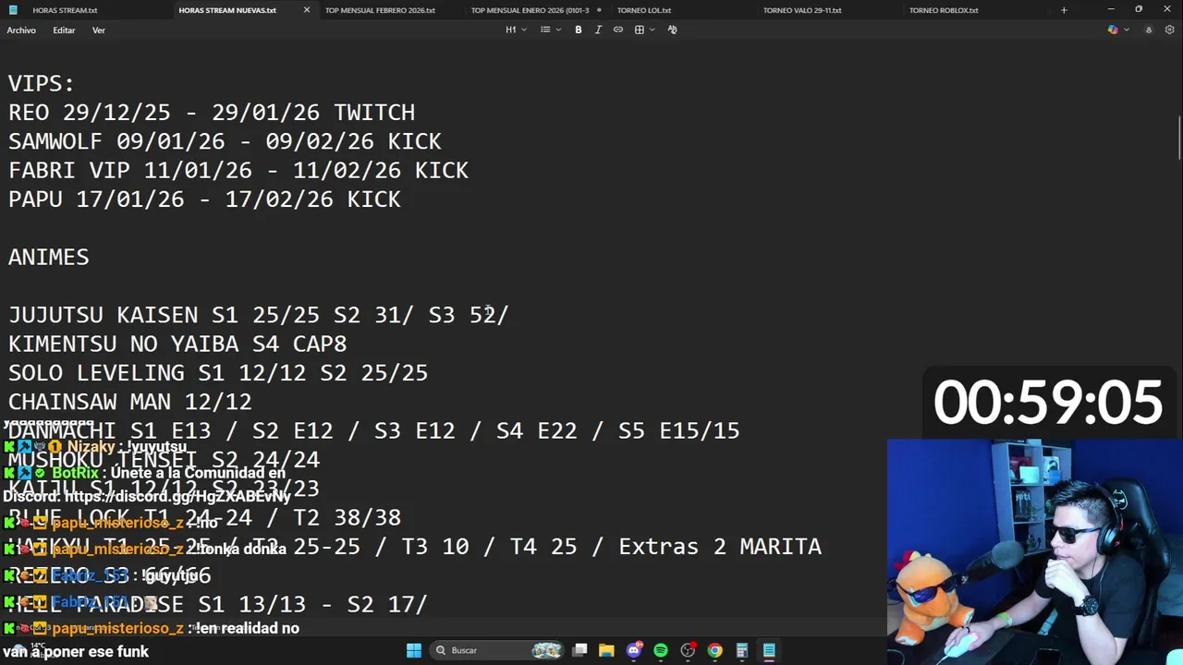Select the HORAS STREAM NUEVAS.txt tab

(227, 10)
